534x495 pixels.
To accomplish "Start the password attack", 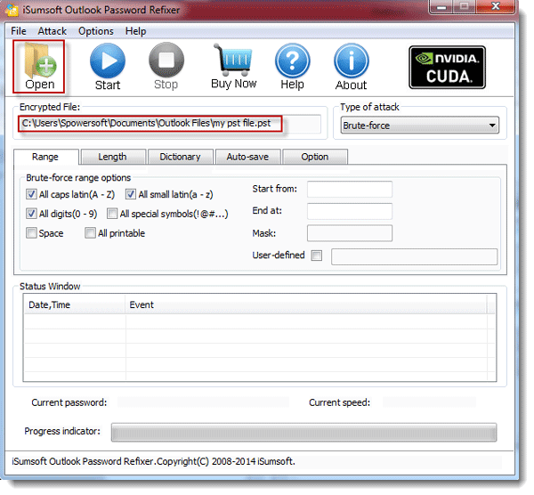I will (x=108, y=67).
